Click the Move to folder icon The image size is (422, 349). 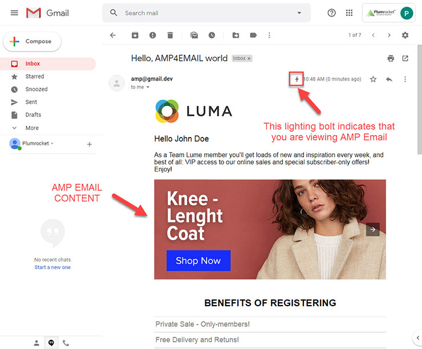tap(236, 35)
